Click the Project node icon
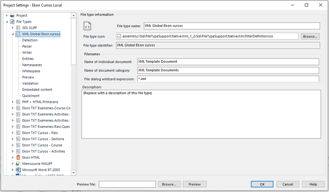Viewport: 329px width, 192px height. click(x=12, y=15)
